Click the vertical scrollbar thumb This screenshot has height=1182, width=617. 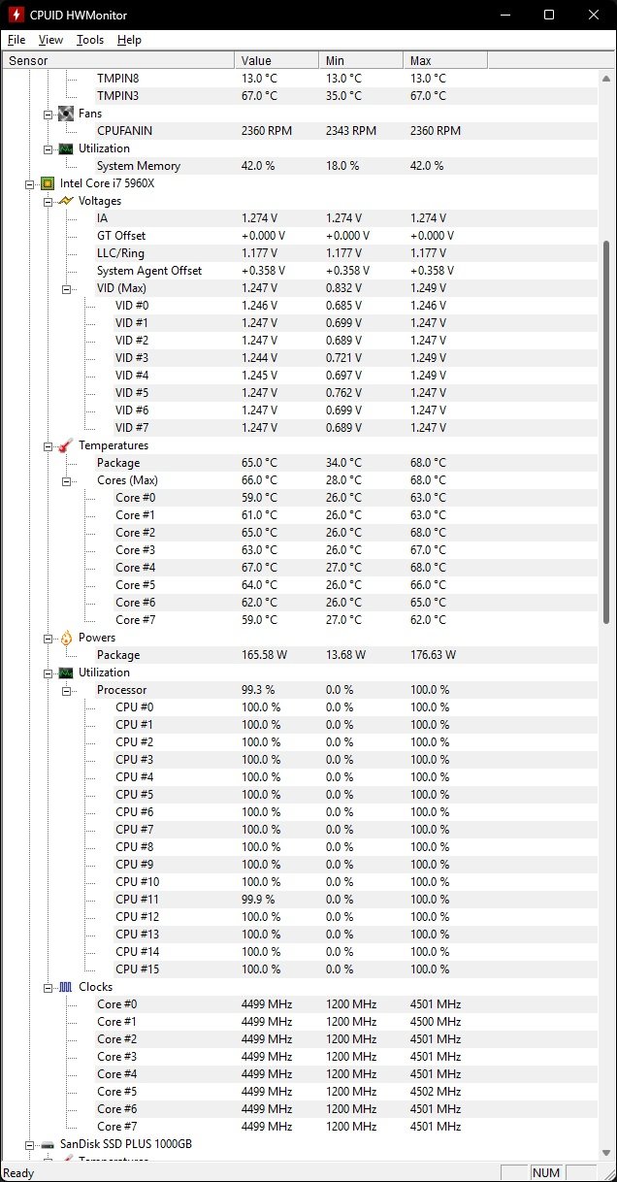[x=608, y=432]
